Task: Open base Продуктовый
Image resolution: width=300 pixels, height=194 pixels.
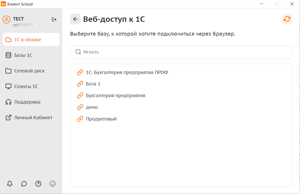Action: [101, 119]
